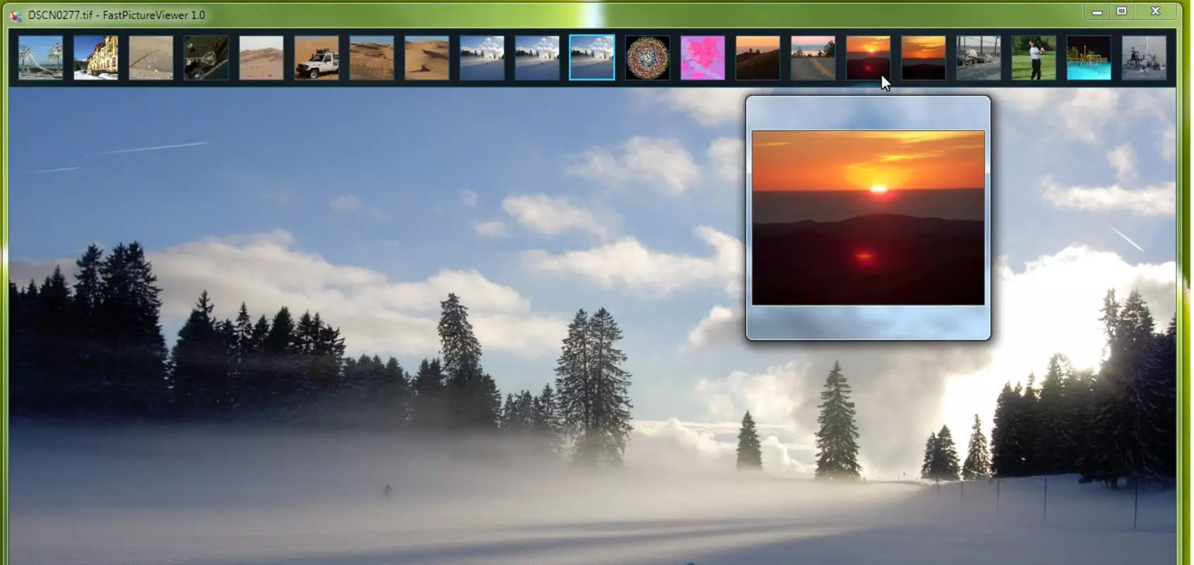1194x565 pixels.
Task: Select the gray machinery thumbnail
Action: tap(1144, 58)
